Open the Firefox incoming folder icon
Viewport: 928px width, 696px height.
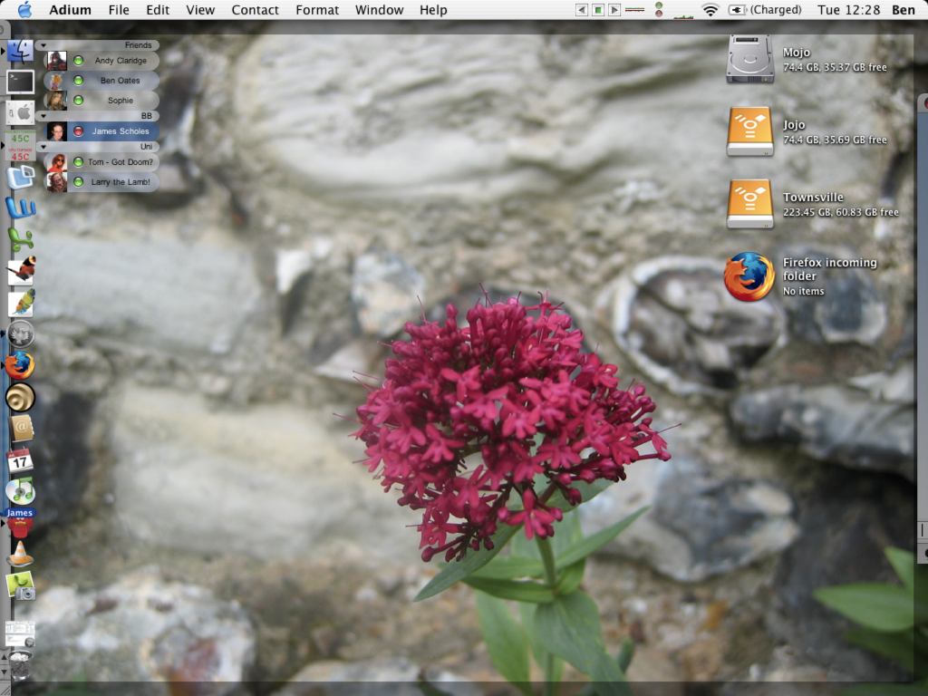click(749, 276)
